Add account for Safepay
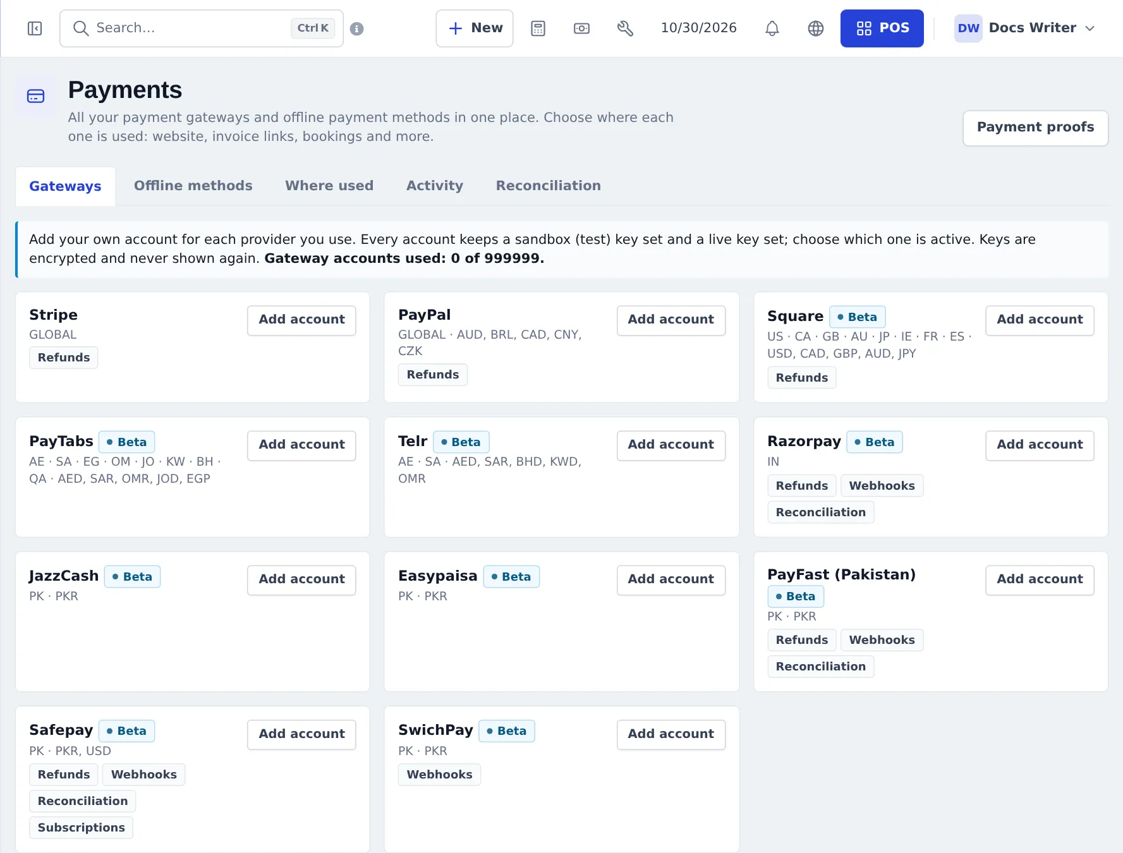 pyautogui.click(x=301, y=734)
